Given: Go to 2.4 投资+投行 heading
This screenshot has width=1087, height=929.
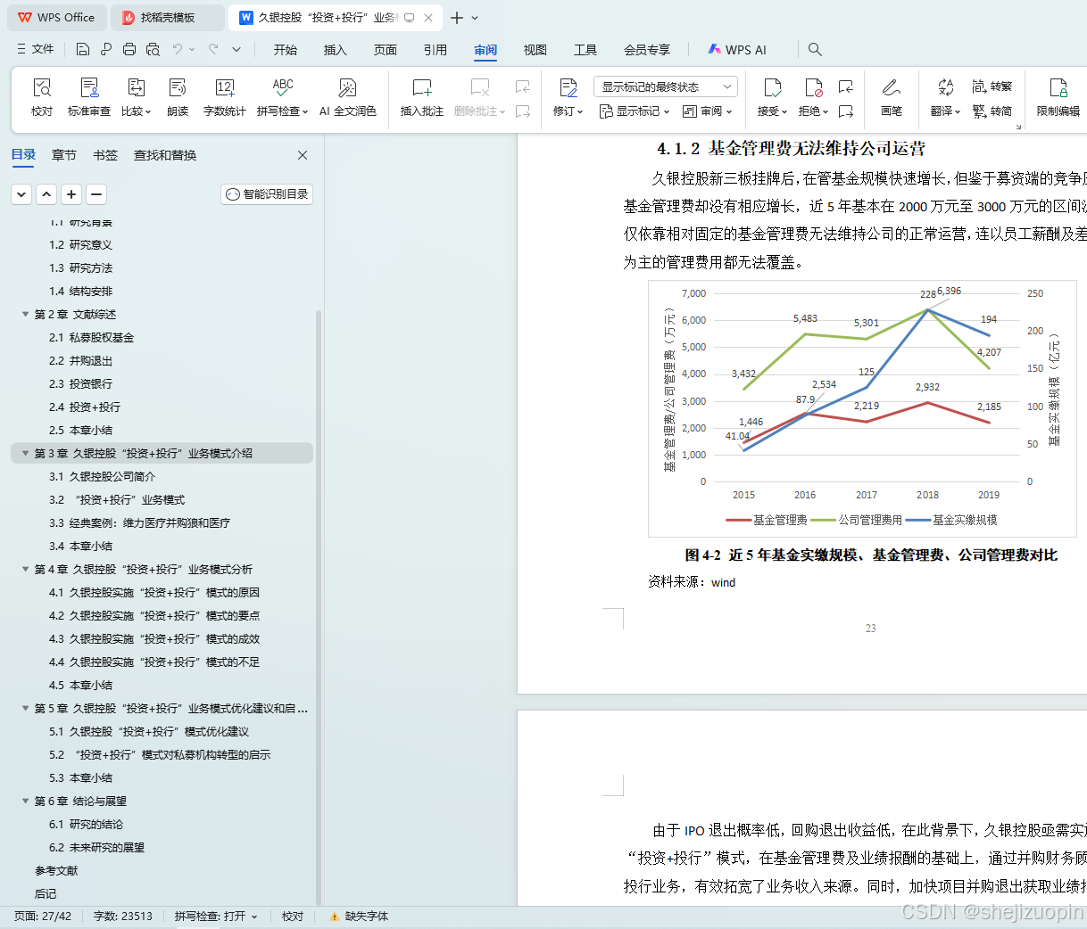Looking at the screenshot, I should point(85,407).
